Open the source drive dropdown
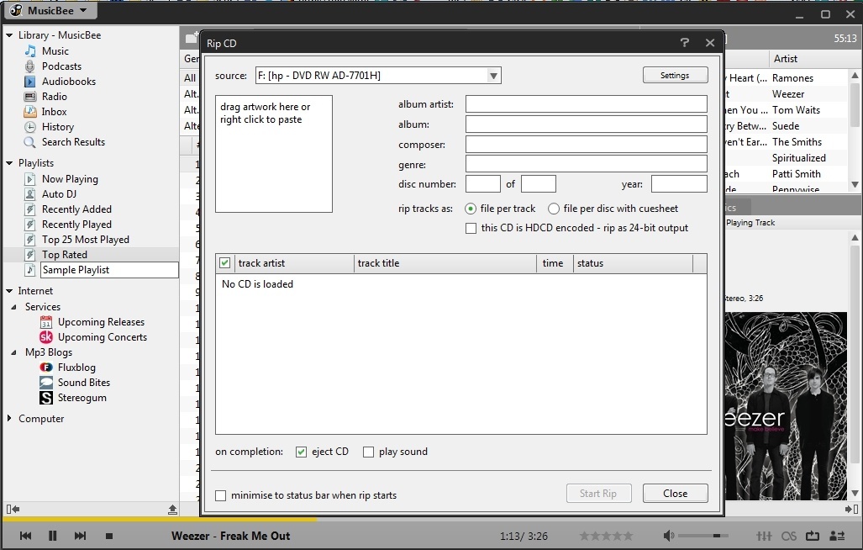Viewport: 863px width, 550px height. click(x=493, y=76)
